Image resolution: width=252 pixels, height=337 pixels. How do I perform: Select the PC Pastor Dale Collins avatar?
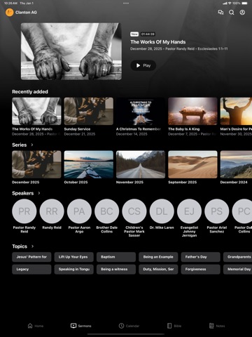click(242, 211)
